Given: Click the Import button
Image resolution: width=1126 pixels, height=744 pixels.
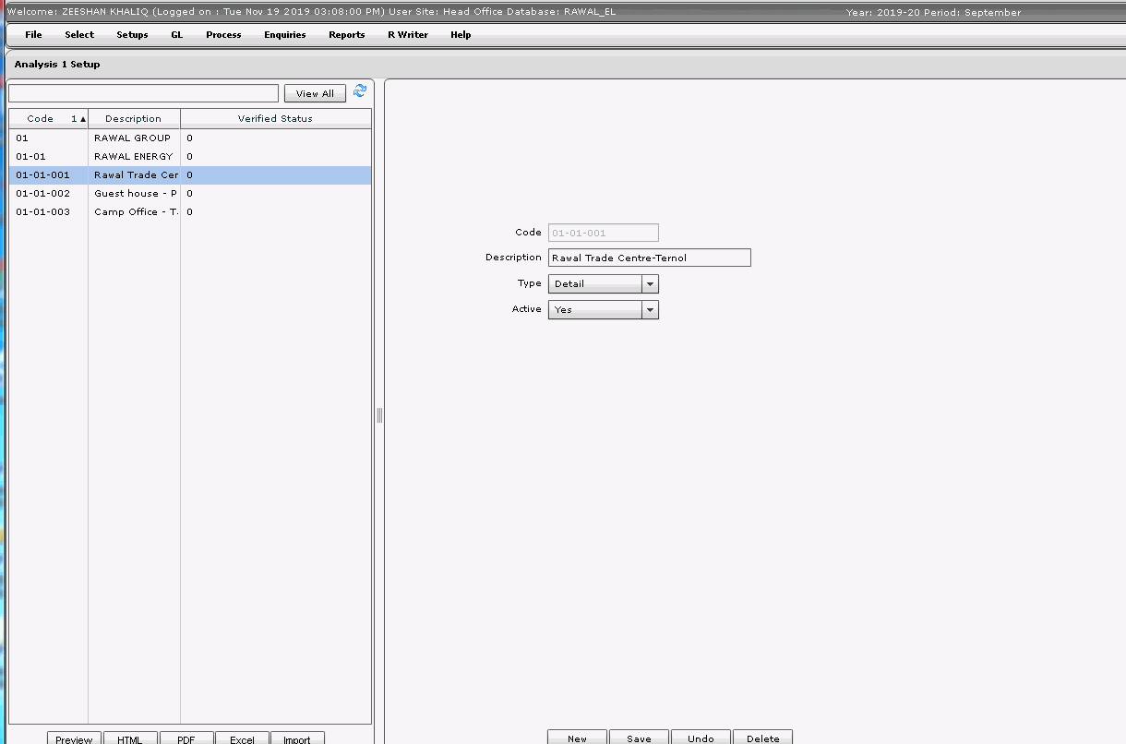Looking at the screenshot, I should (297, 738).
